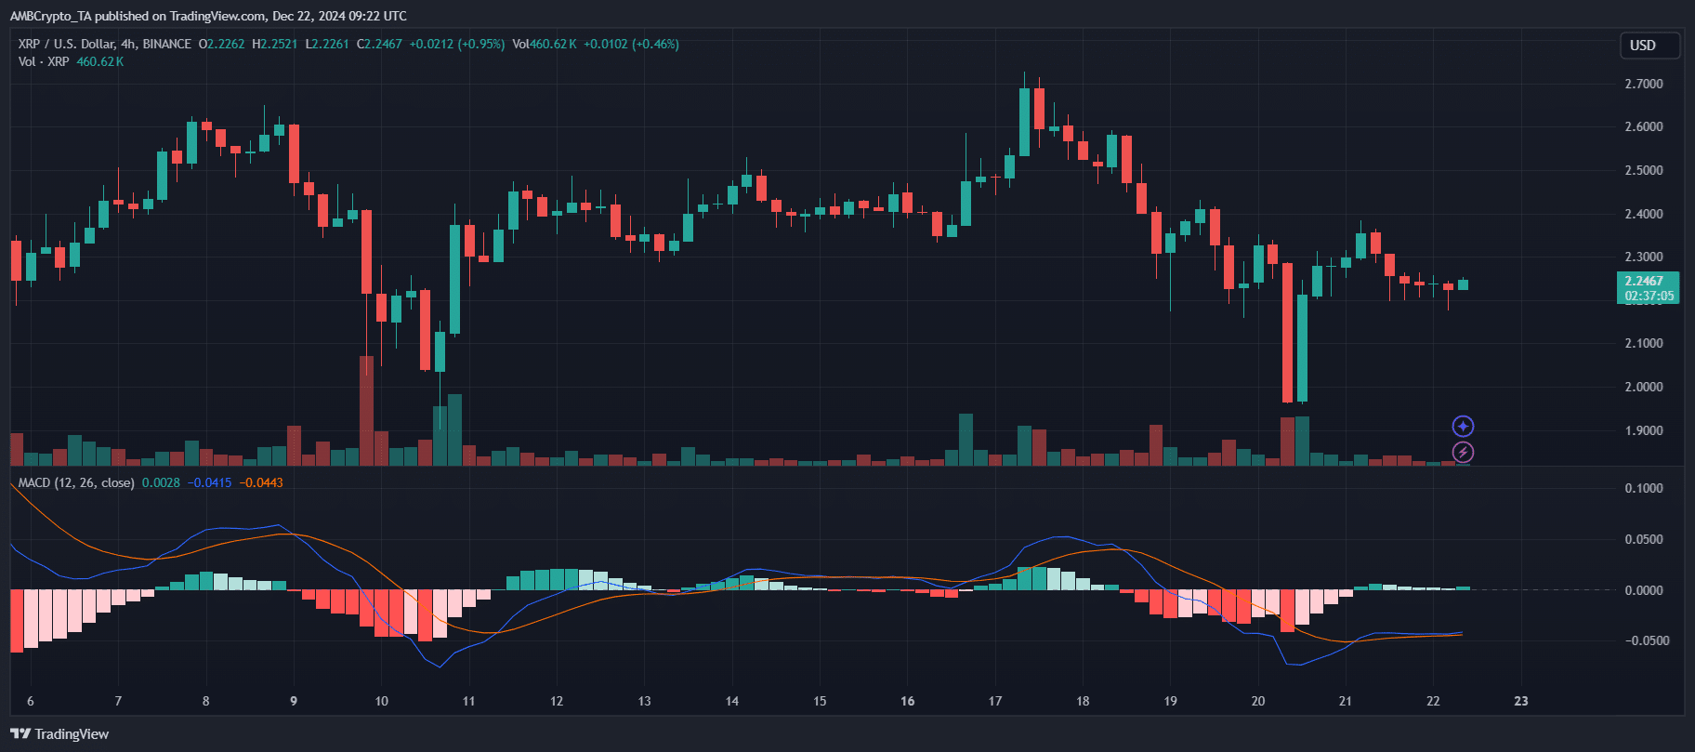Click the signal line value −0.0443

pos(261,482)
